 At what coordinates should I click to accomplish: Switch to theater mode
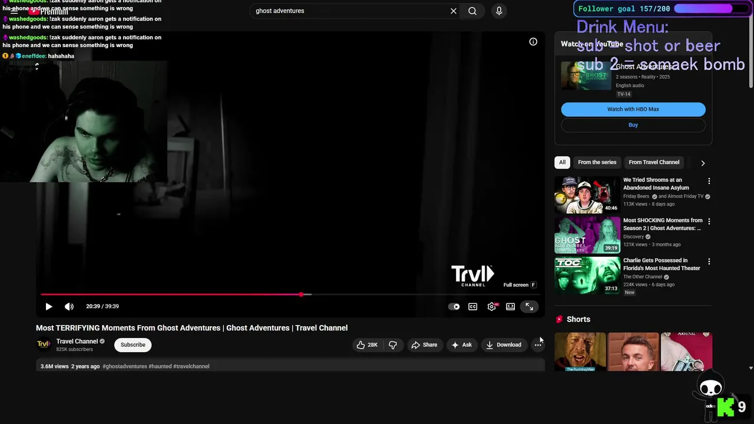511,307
